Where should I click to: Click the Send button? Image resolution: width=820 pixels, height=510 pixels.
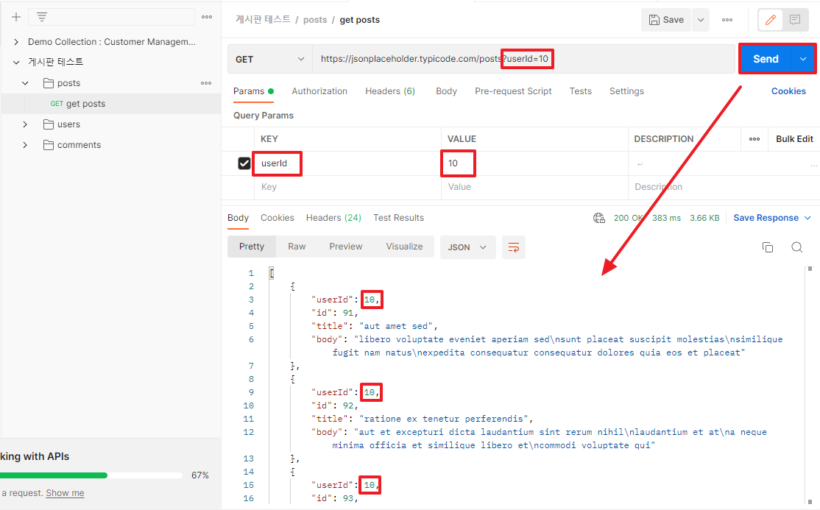[x=766, y=59]
